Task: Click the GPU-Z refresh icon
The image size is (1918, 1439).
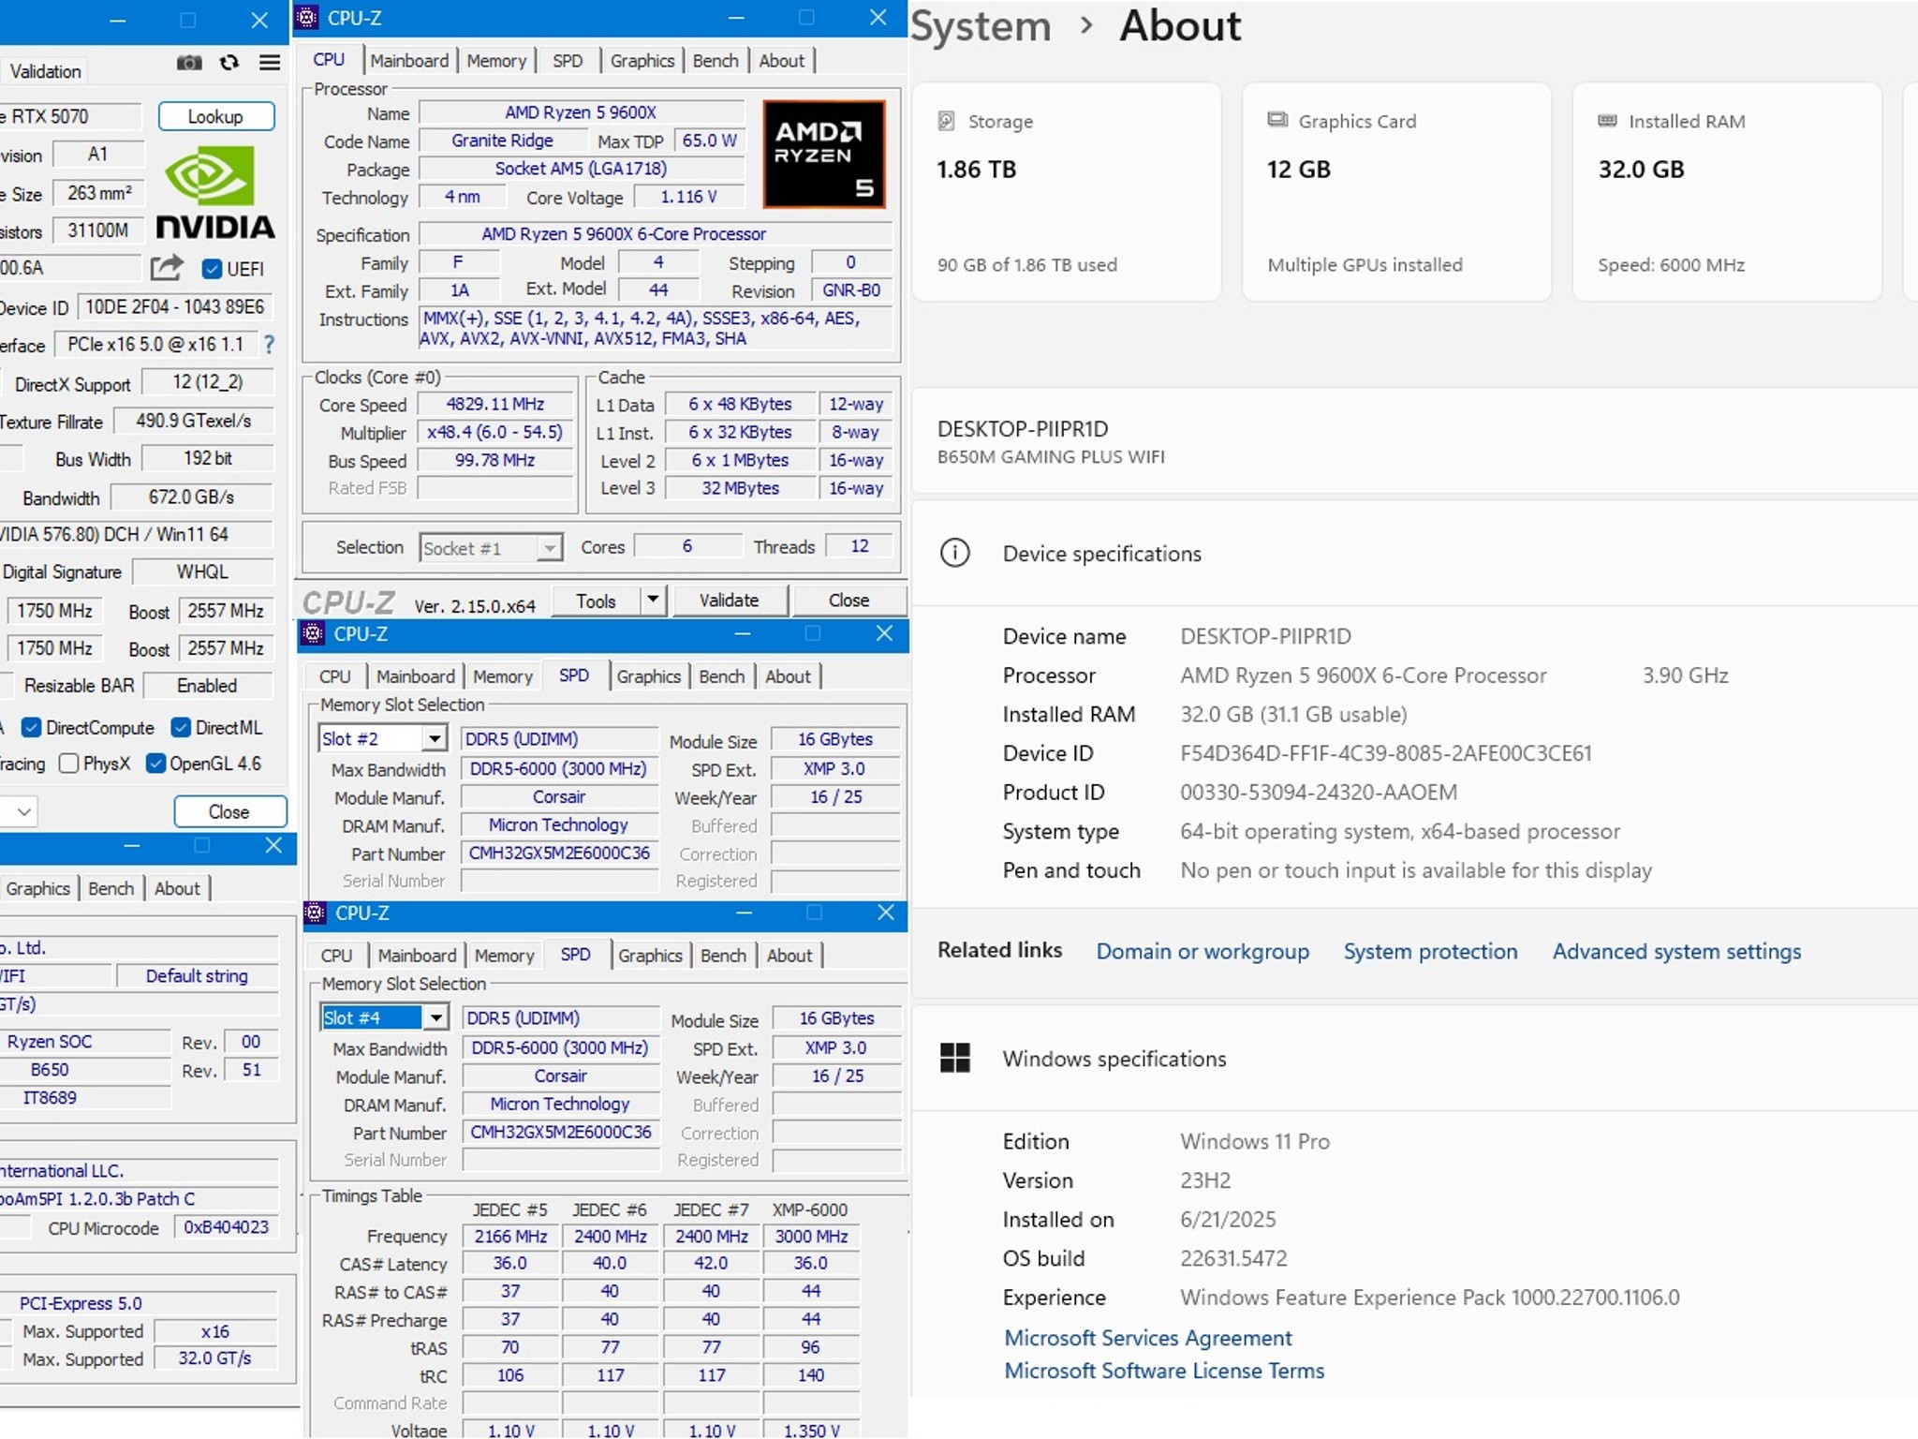Action: (229, 63)
